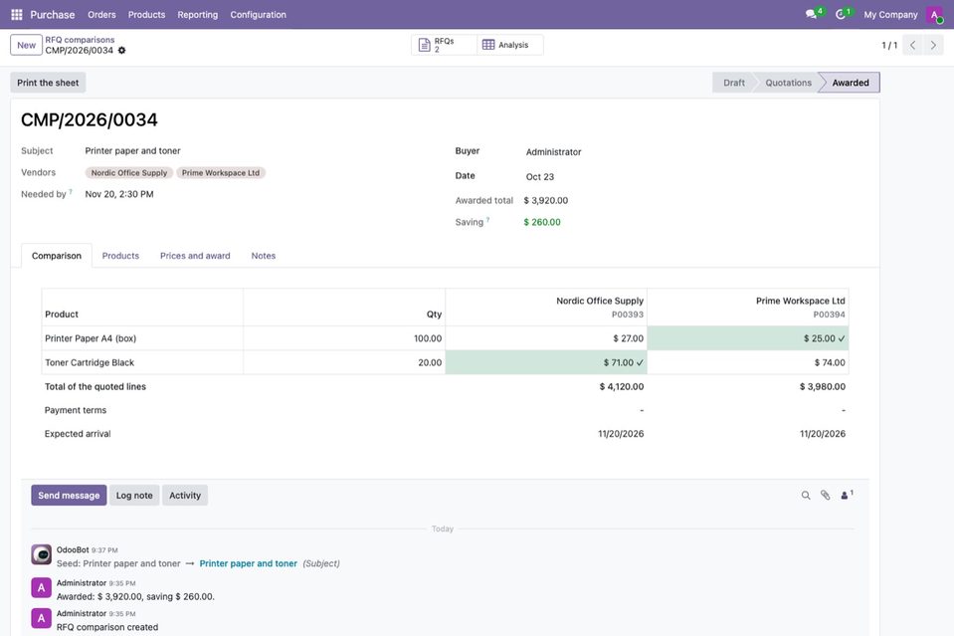Open the Products top menu
This screenshot has width=954, height=636.
[146, 15]
